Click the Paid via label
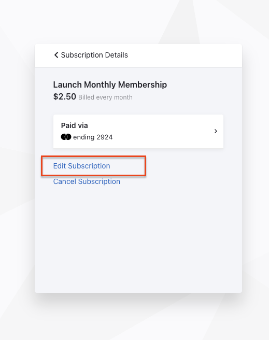The height and width of the screenshot is (340, 269). (74, 125)
